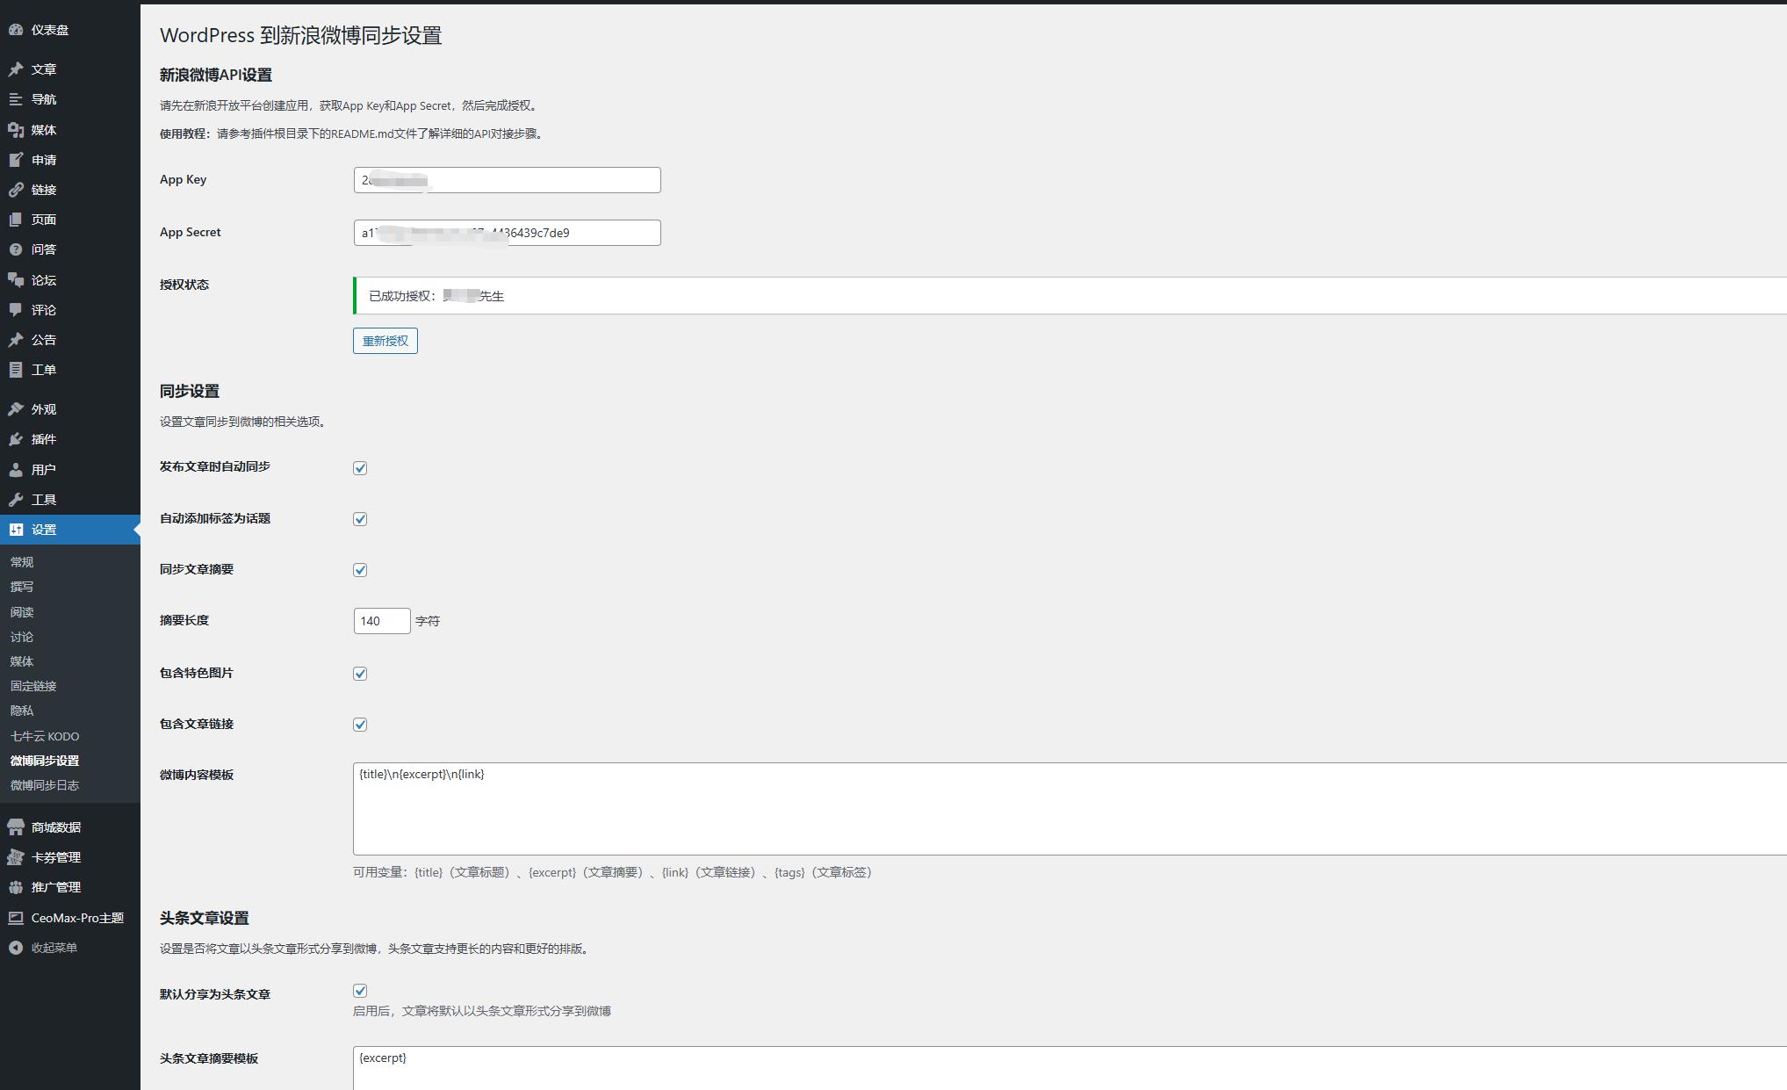Viewport: 1787px width, 1090px height.
Task: Uncheck 同步文章摘要 checkbox
Action: [360, 570]
